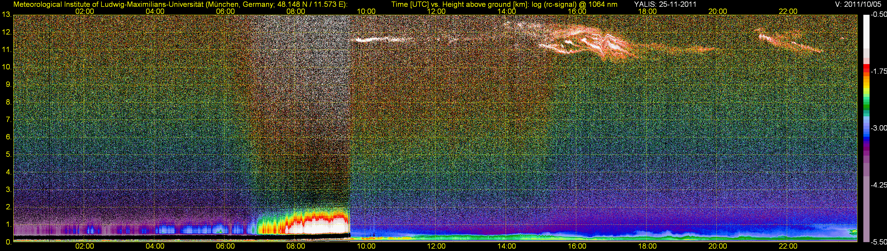Click the 0 km origin label on the height axis

pos(8,242)
